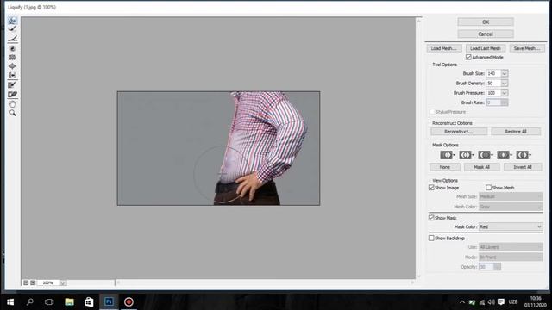
Task: Open taskbar Search
Action: [30, 302]
